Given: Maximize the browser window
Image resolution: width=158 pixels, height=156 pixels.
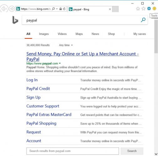Looking at the screenshot, I should pos(142,3).
